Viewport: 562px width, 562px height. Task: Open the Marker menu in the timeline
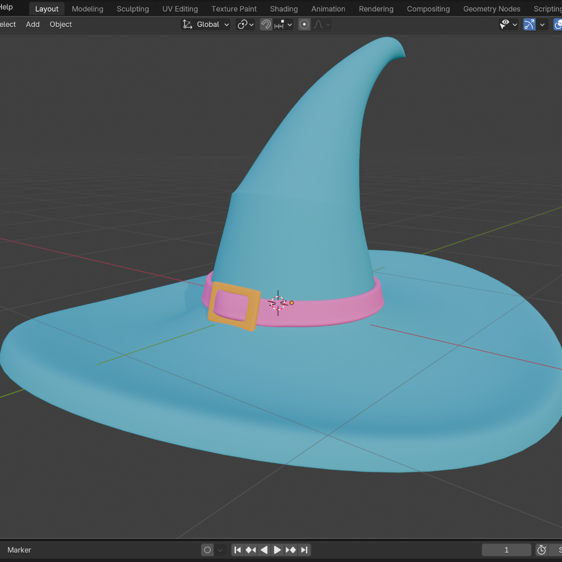point(19,550)
